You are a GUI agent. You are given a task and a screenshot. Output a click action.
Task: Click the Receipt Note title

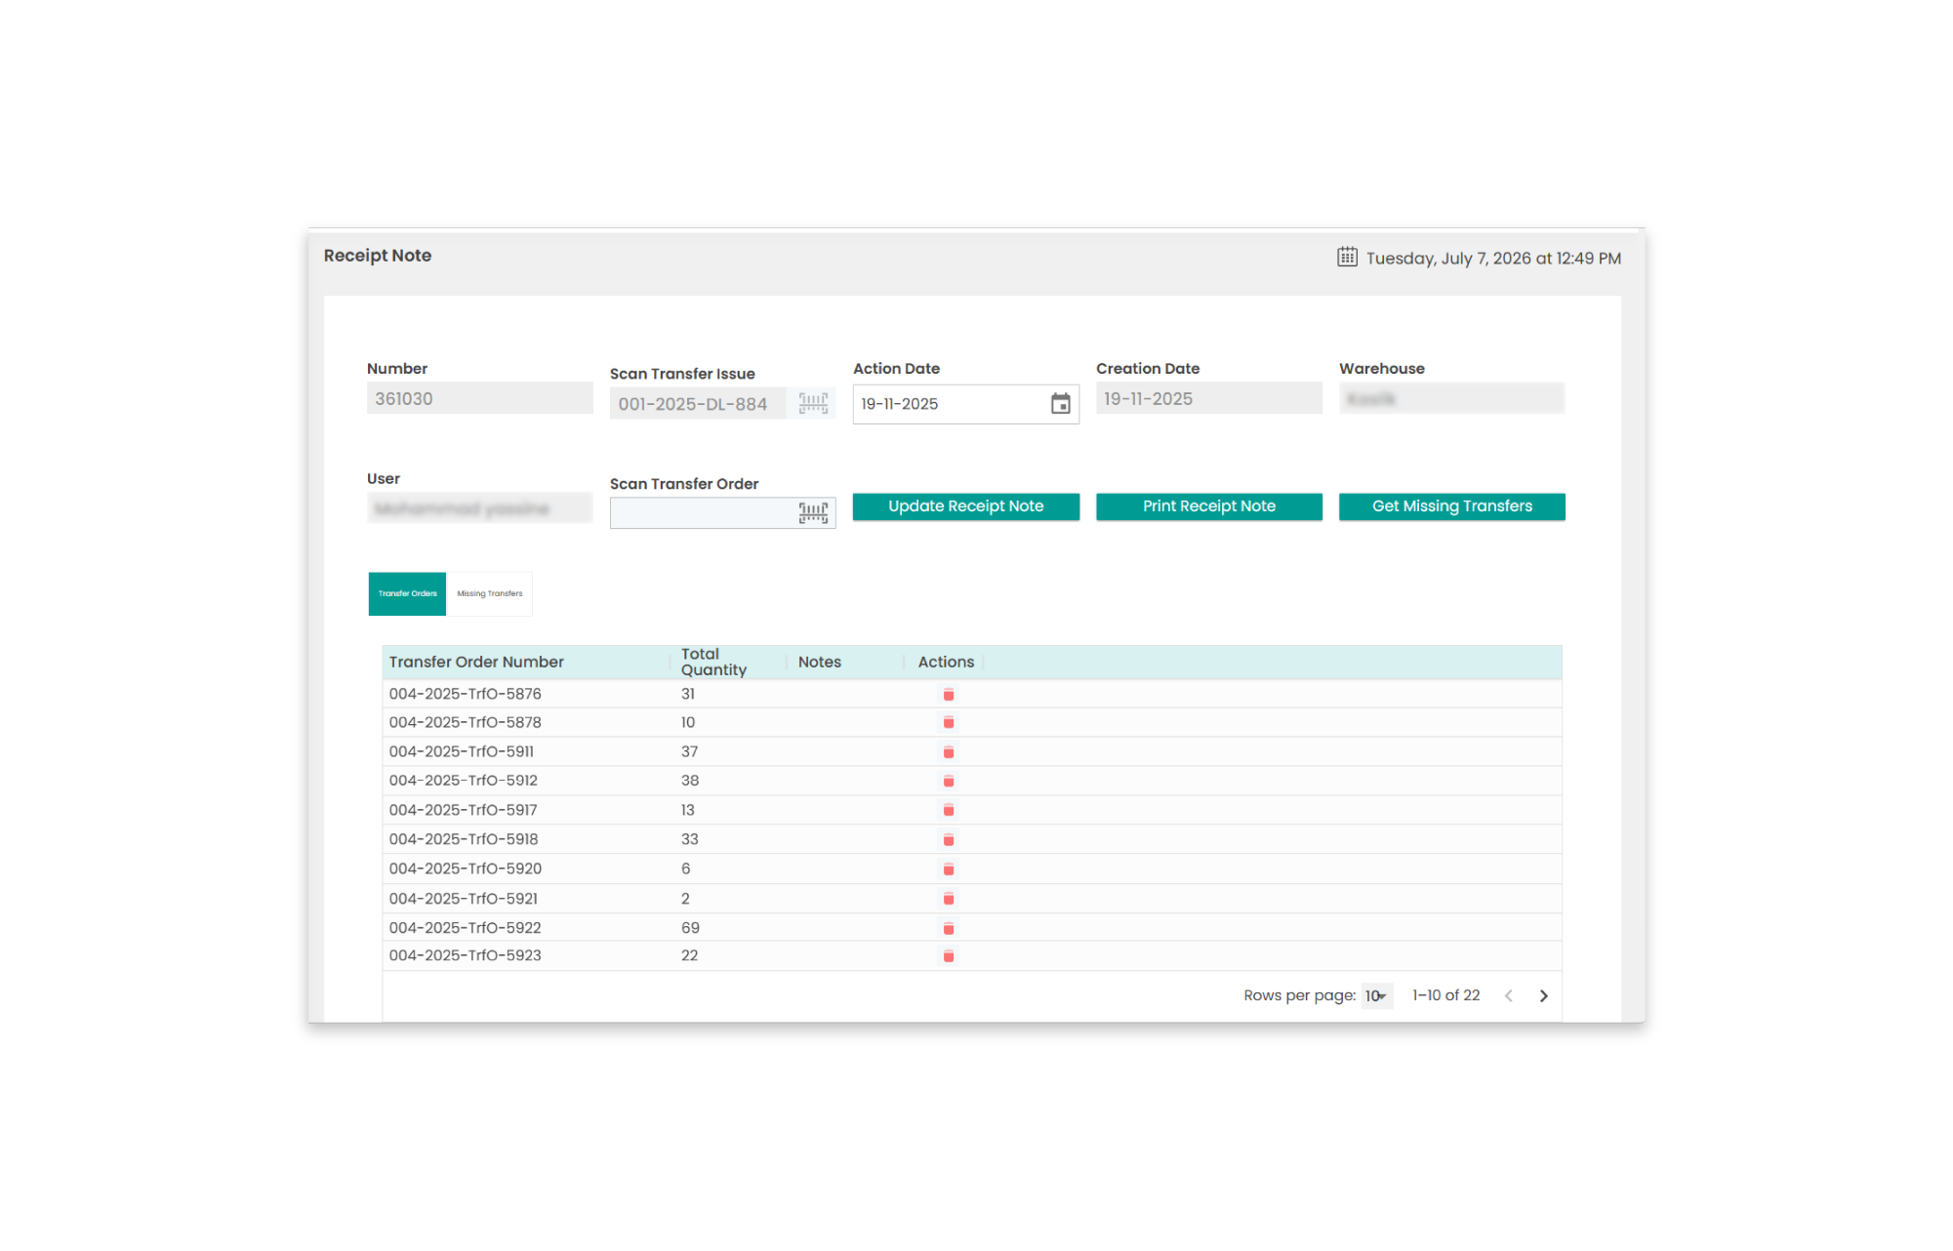point(378,256)
